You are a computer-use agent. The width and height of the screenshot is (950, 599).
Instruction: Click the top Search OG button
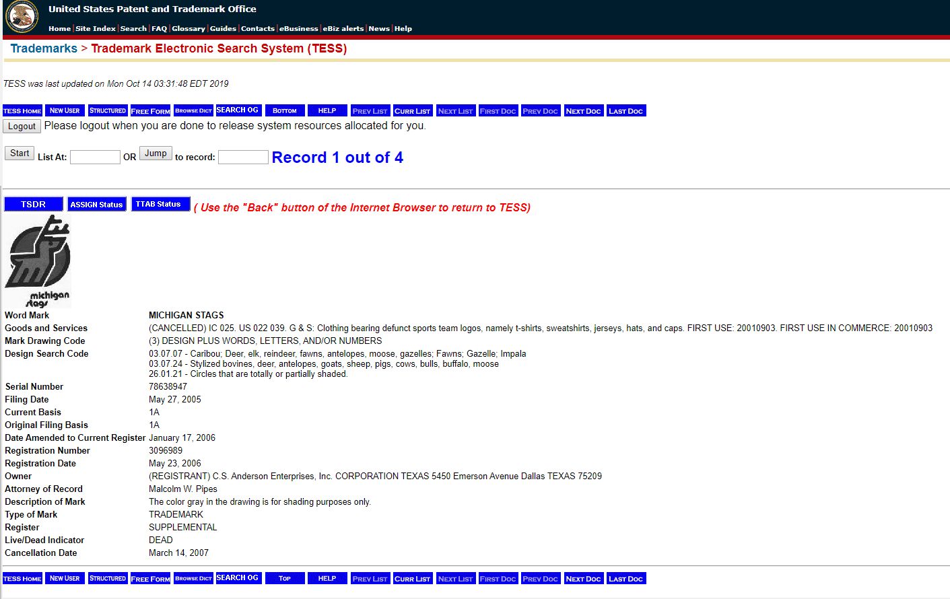(238, 110)
